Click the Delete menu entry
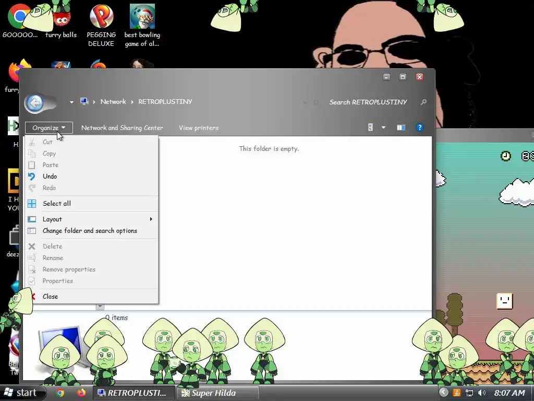The height and width of the screenshot is (401, 534). tap(92, 246)
